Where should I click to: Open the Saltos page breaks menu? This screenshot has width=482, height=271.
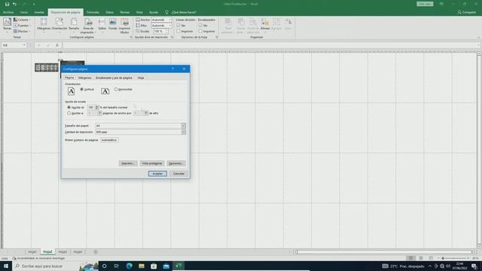coord(102,25)
